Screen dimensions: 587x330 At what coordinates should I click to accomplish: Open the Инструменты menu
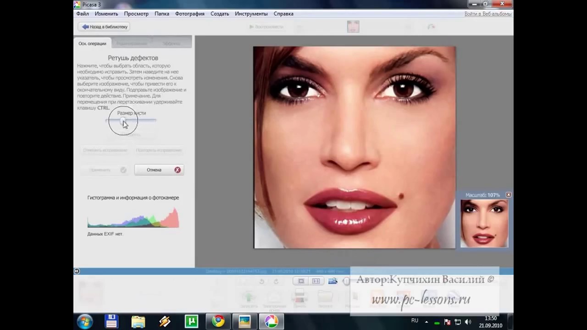click(251, 14)
